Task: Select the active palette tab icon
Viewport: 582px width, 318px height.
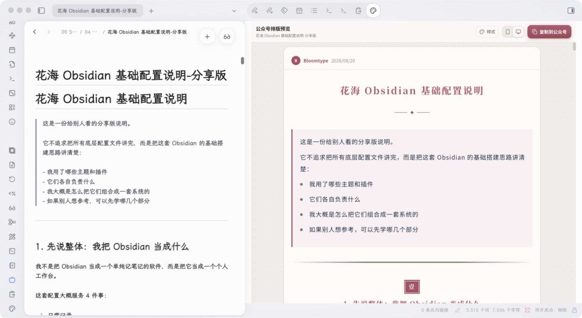Action: [x=373, y=11]
